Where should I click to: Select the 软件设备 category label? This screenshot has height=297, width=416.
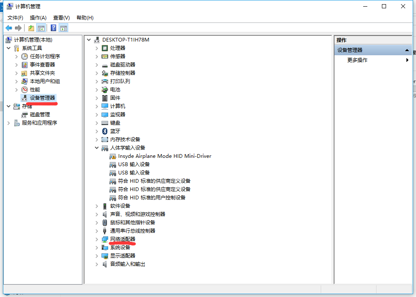pyautogui.click(x=120, y=206)
